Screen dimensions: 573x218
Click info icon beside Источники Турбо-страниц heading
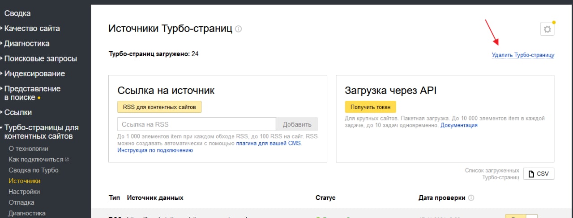tap(239, 29)
